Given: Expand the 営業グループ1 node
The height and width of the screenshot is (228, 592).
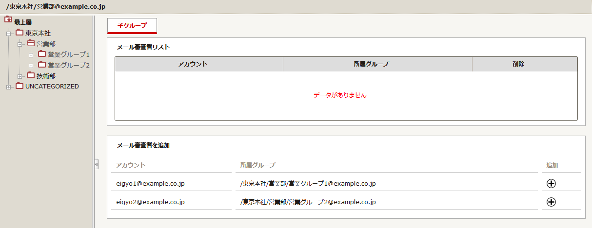Looking at the screenshot, I should click(31, 55).
